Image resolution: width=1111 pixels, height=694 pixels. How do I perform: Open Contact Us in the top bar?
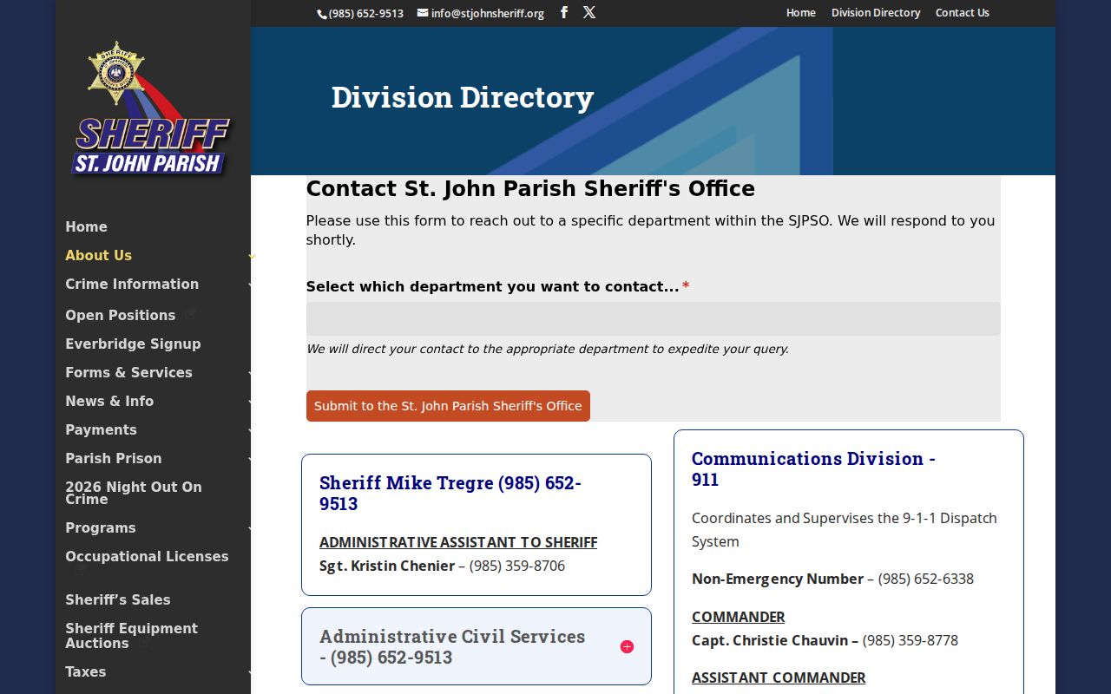pos(963,13)
